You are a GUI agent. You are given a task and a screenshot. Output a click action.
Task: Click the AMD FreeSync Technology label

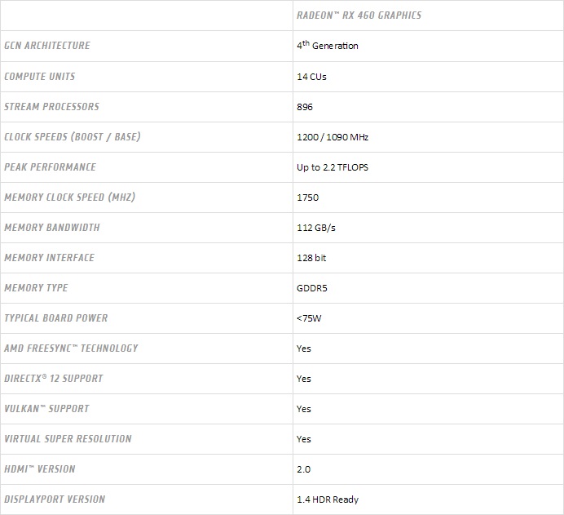(x=72, y=349)
